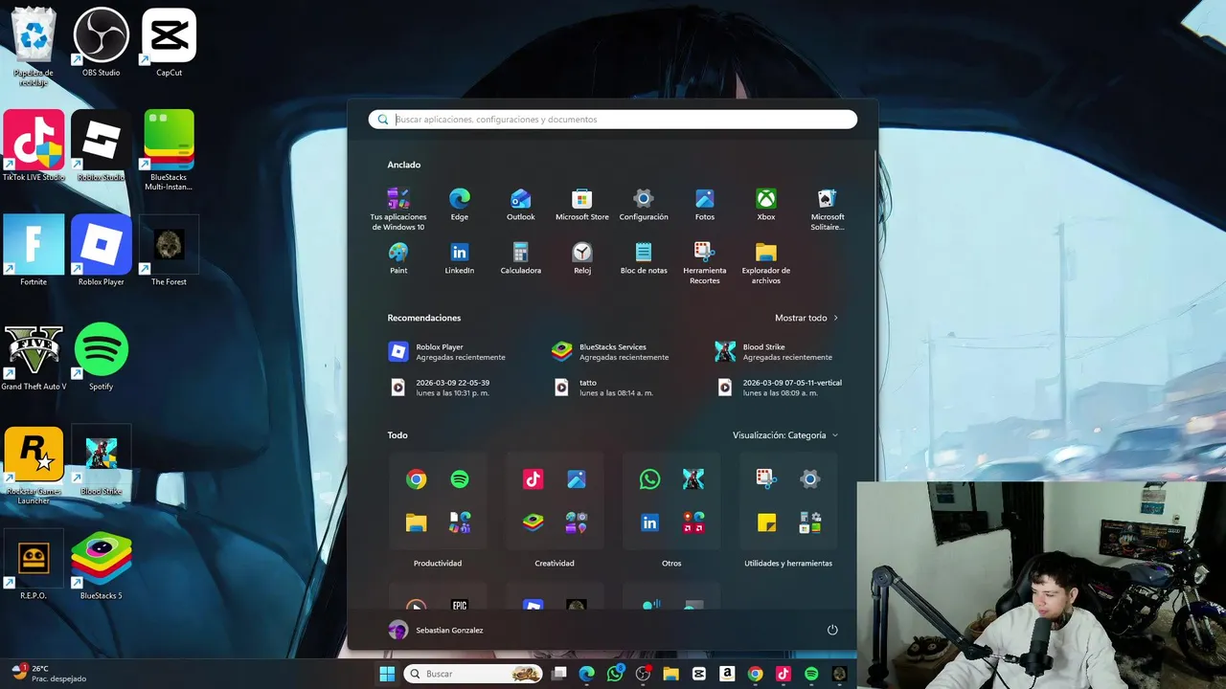Screen dimensions: 1226x689
Task: Open BlueStacks in the Creatividad category
Action: point(533,522)
